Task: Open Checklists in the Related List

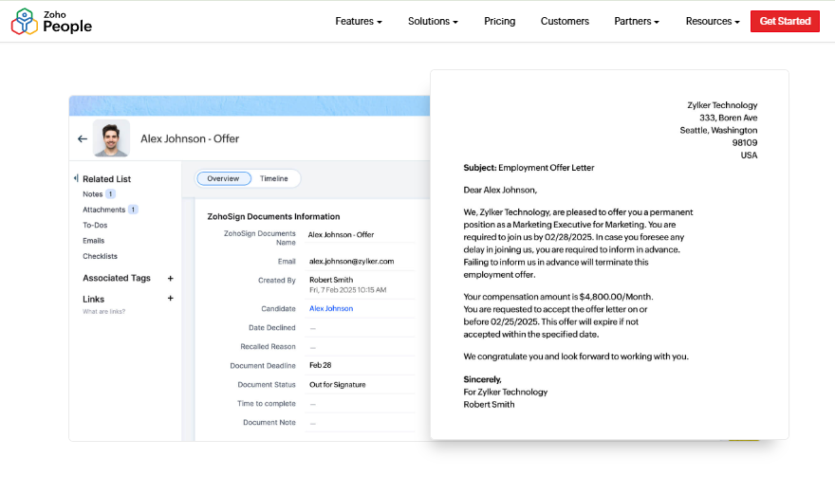Action: pos(101,256)
